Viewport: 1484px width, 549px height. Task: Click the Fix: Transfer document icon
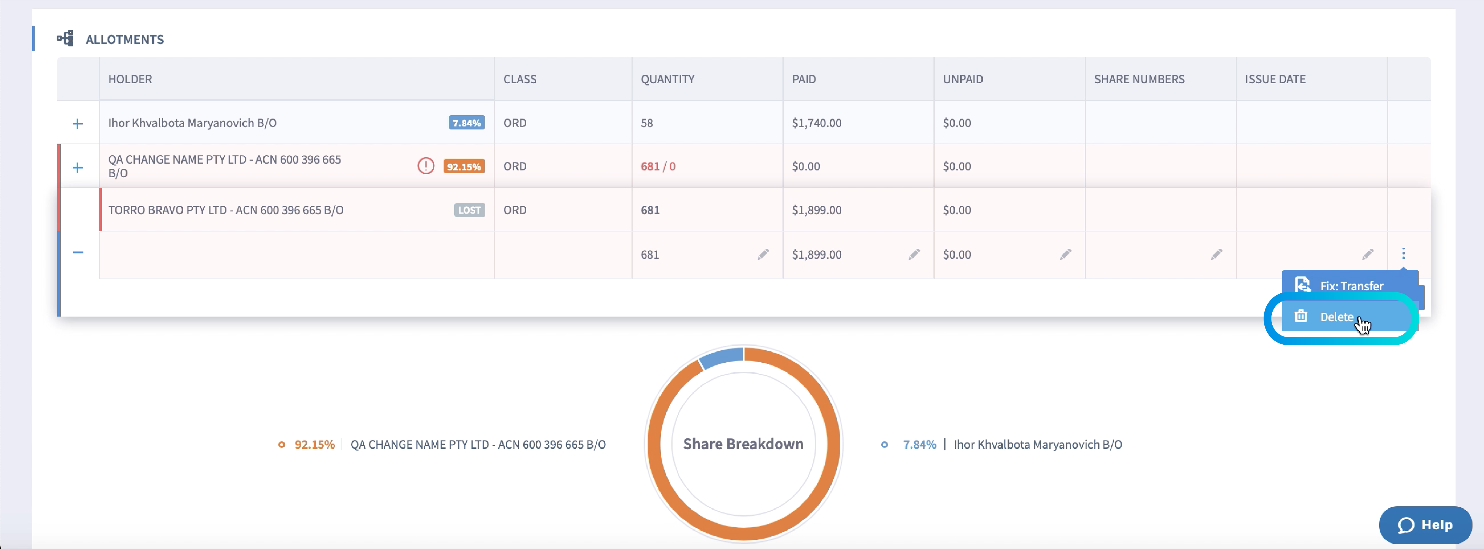click(x=1302, y=285)
